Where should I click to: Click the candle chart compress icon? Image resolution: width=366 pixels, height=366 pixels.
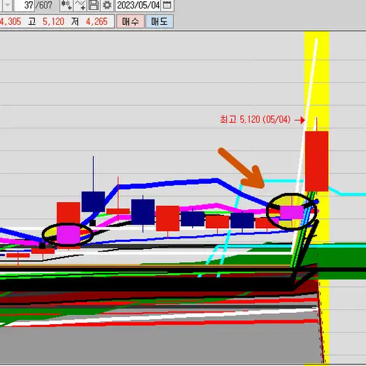[x=67, y=5]
